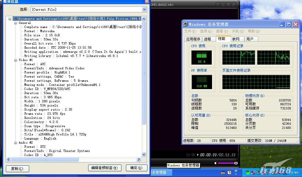Select the 'Format : DTS' row
The image size is (302, 177).
tap(35, 147)
